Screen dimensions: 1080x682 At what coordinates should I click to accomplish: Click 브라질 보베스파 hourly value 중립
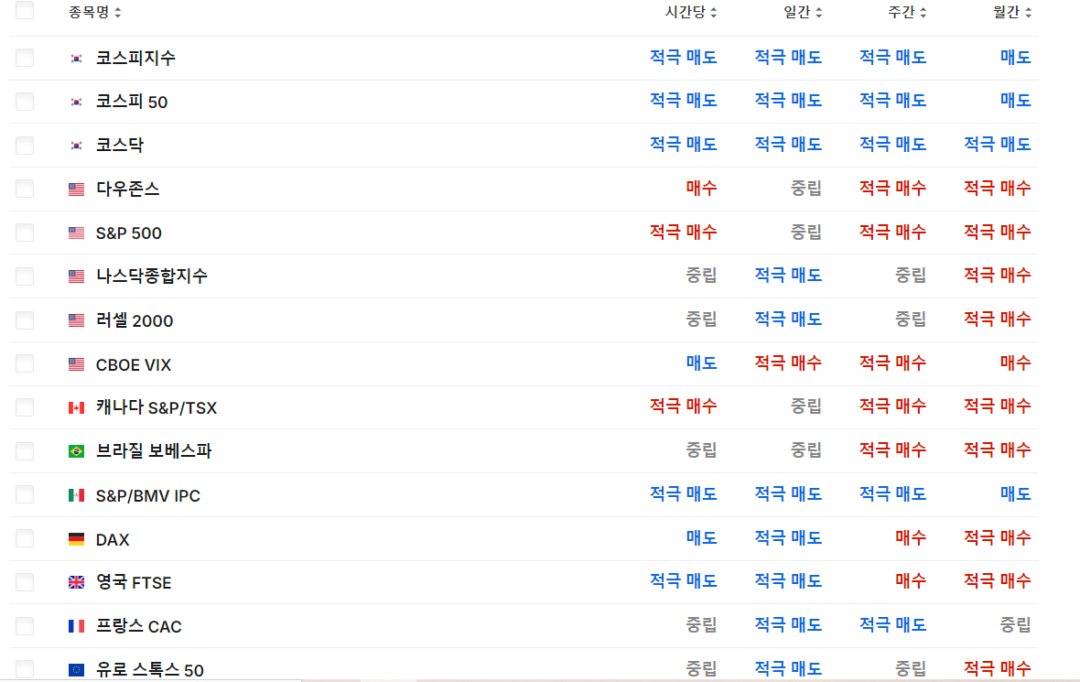(701, 449)
